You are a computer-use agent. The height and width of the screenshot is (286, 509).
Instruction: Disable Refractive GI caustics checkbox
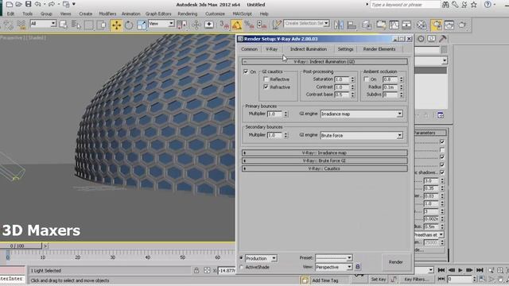[x=266, y=87]
